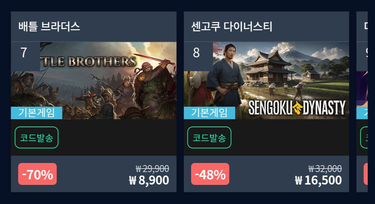Click the Sengoku Dynasty banner image

click(266, 80)
